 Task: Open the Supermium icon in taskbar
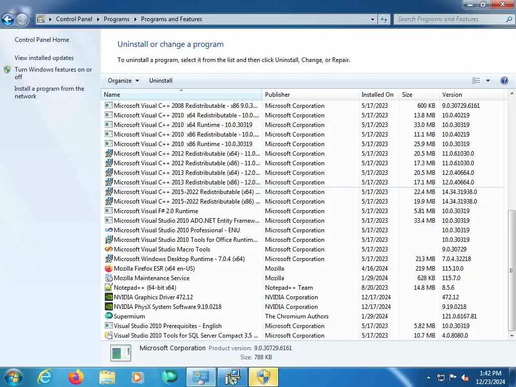170,377
